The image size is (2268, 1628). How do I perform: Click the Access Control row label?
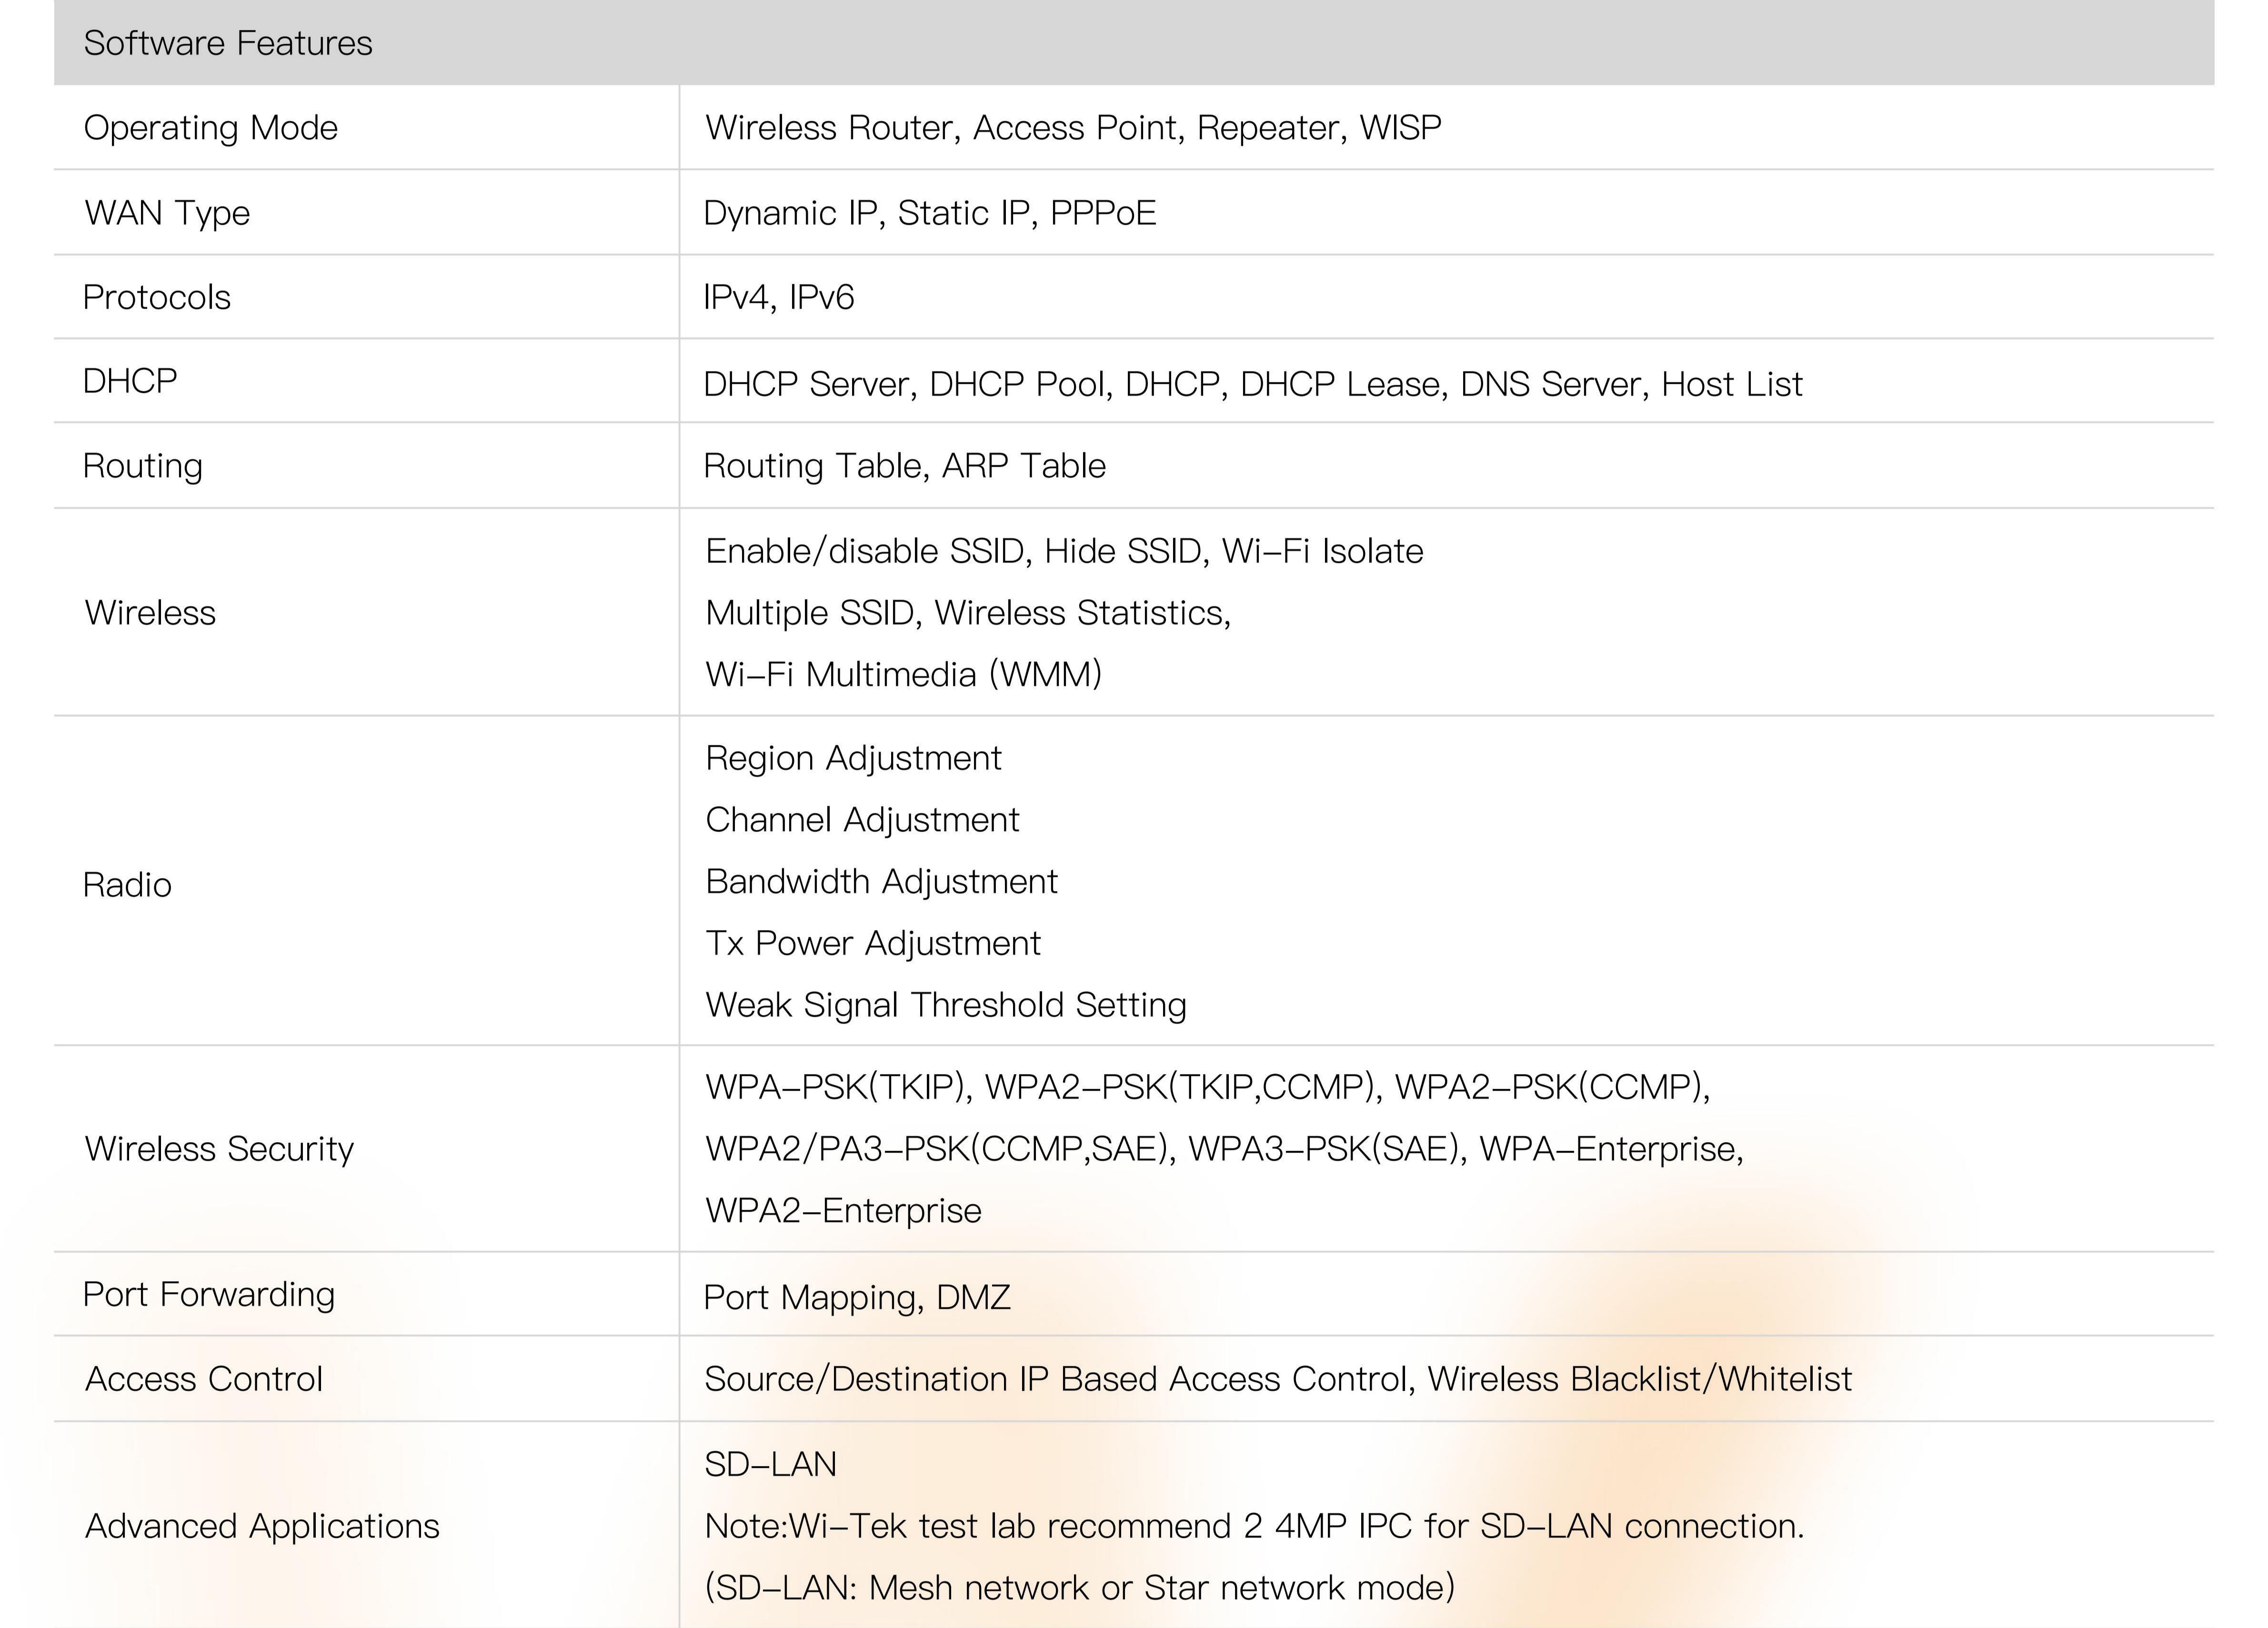pyautogui.click(x=204, y=1379)
